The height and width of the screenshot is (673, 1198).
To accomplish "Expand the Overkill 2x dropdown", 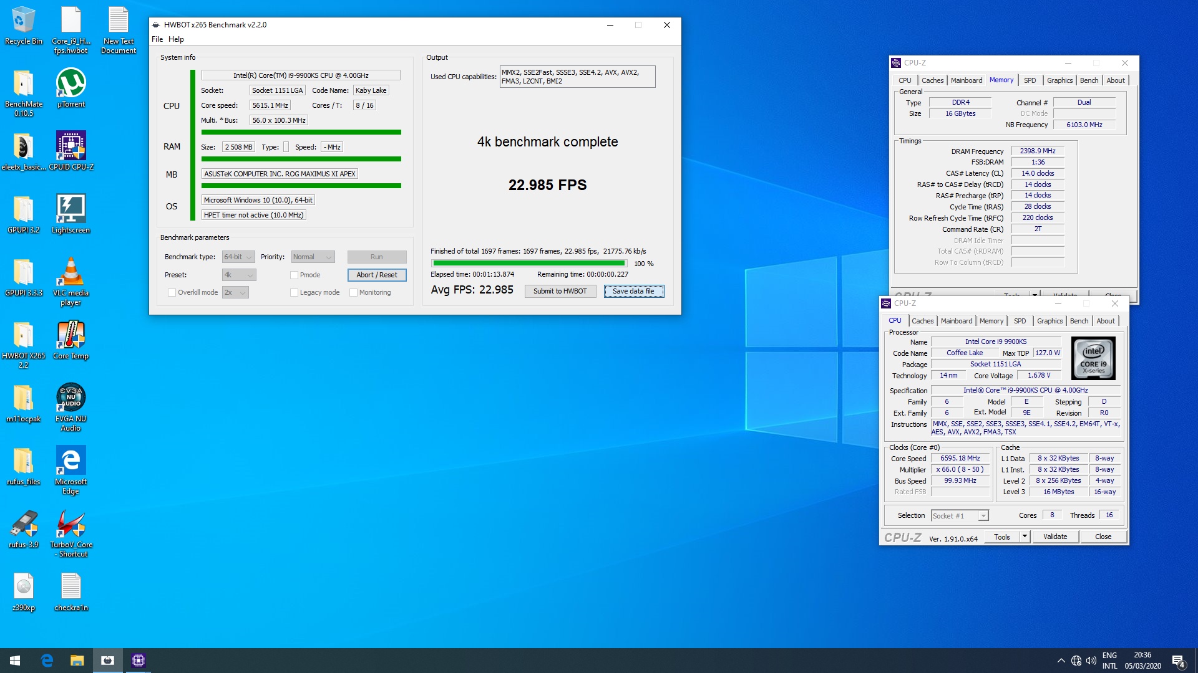I will (x=235, y=292).
